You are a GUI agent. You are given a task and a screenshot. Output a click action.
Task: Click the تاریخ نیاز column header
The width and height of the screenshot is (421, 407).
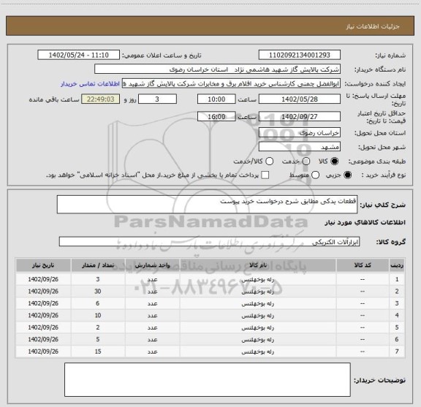point(43,265)
